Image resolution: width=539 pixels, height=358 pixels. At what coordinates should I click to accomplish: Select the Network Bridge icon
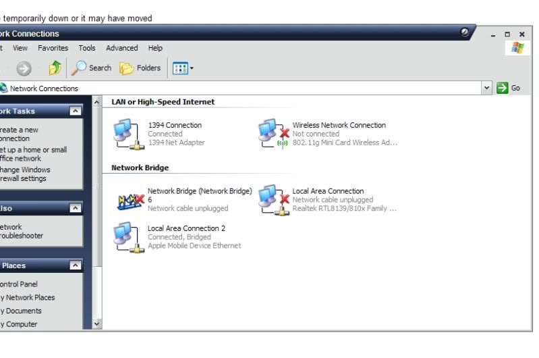click(x=131, y=201)
